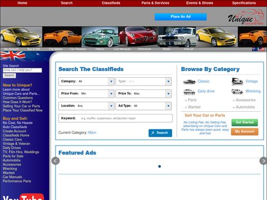Click the Site Search text box

pos(22,70)
